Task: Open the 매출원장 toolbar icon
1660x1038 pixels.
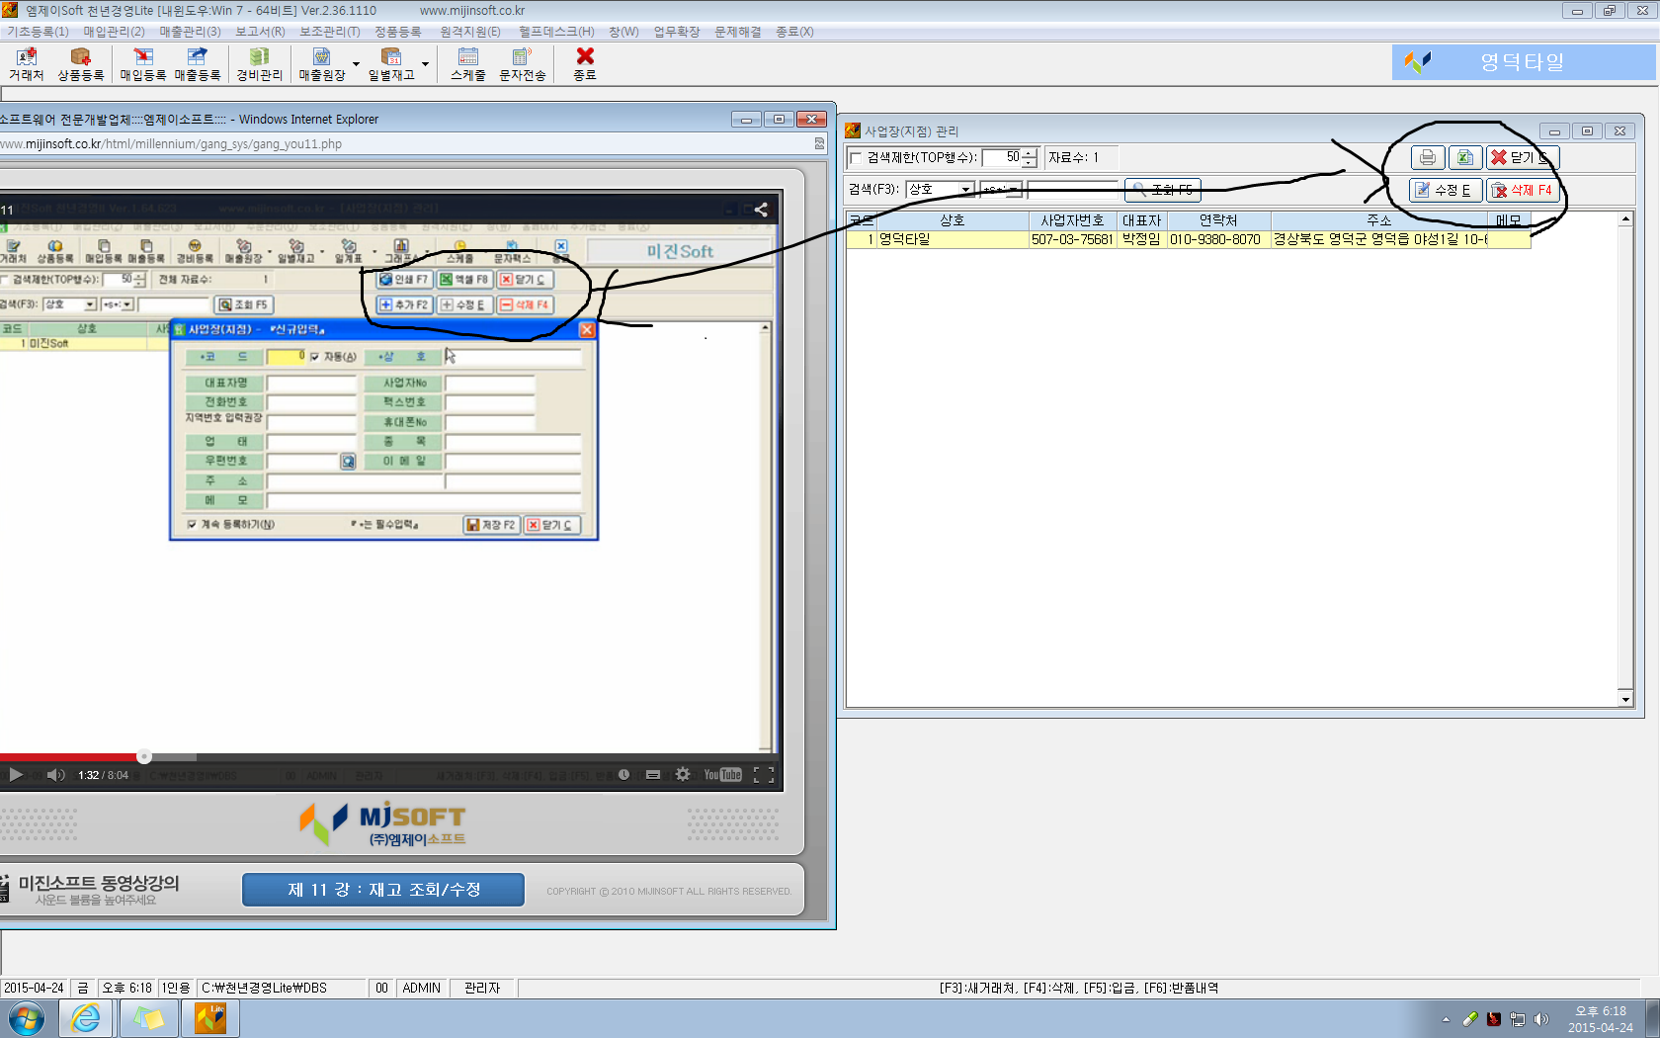Action: pyautogui.click(x=322, y=64)
